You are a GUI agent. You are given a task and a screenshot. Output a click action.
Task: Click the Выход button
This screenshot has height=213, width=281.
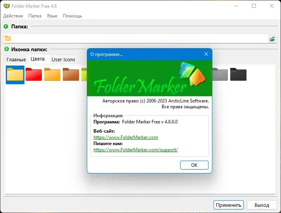pos(262,205)
